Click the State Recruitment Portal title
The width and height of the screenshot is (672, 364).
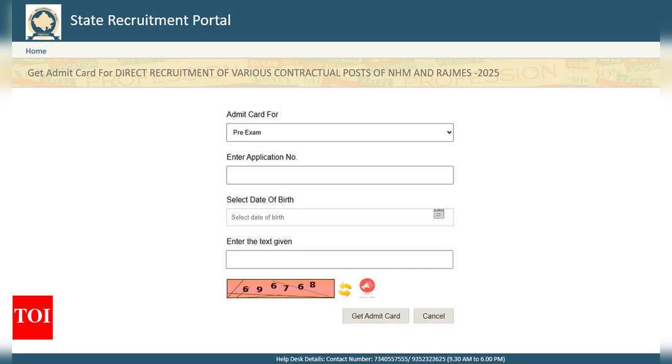pos(150,21)
